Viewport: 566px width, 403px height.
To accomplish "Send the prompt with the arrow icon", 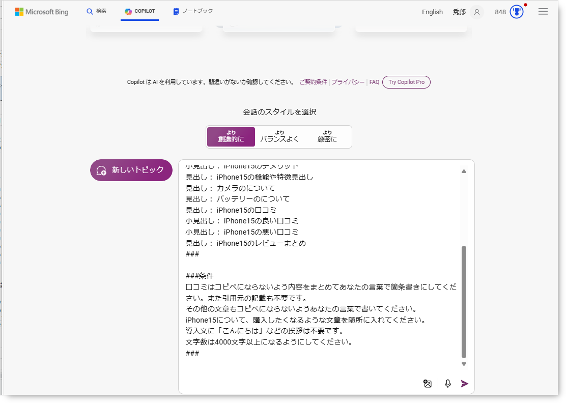I will tap(465, 384).
